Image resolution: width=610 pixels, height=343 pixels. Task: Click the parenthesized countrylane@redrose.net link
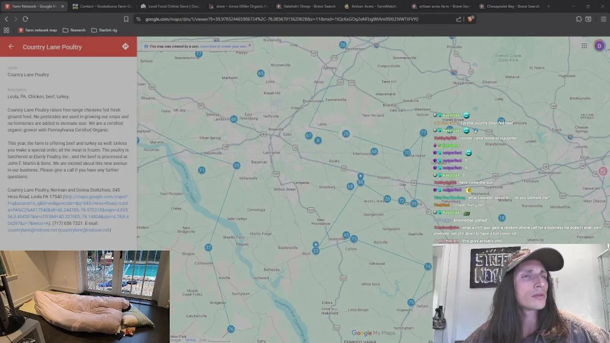[x=85, y=230]
